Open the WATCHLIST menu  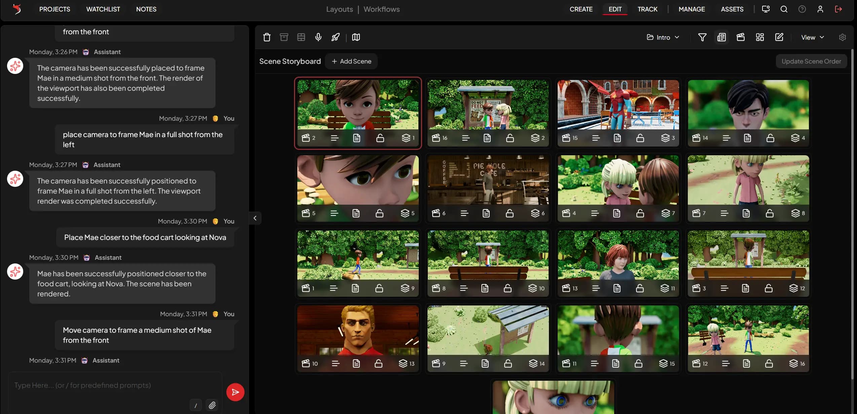tap(103, 9)
